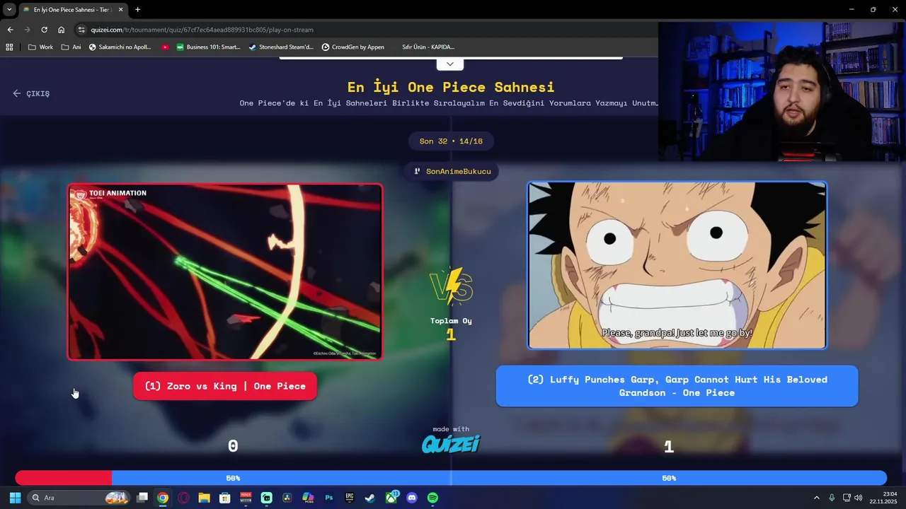Open Discord from the taskbar

tap(412, 498)
